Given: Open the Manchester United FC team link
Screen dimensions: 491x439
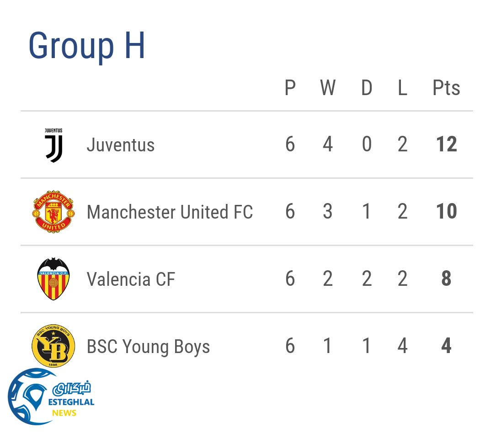Looking at the screenshot, I should (x=170, y=212).
